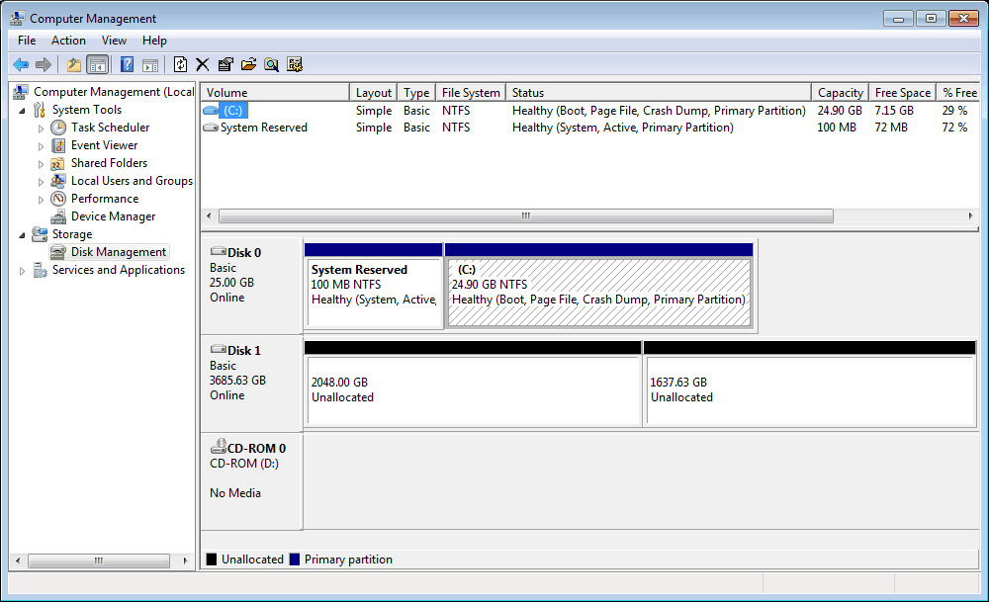Click the Up one level folder icon
Viewport: 989px width, 602px height.
coord(74,65)
